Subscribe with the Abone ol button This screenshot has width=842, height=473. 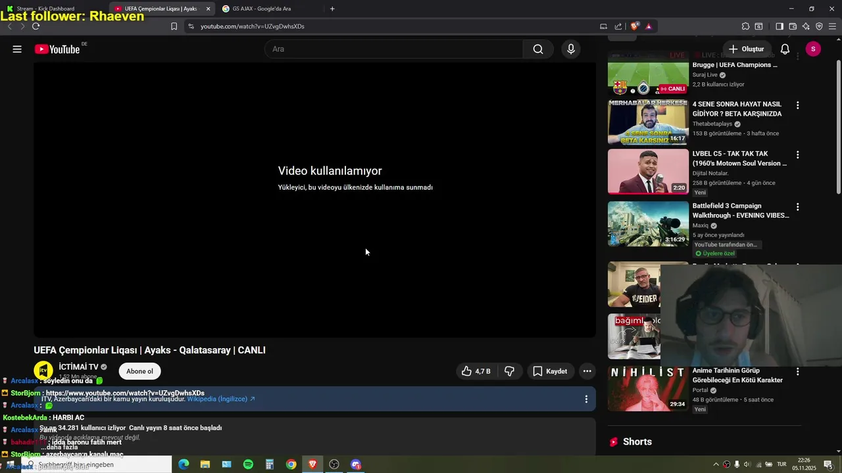(x=139, y=371)
